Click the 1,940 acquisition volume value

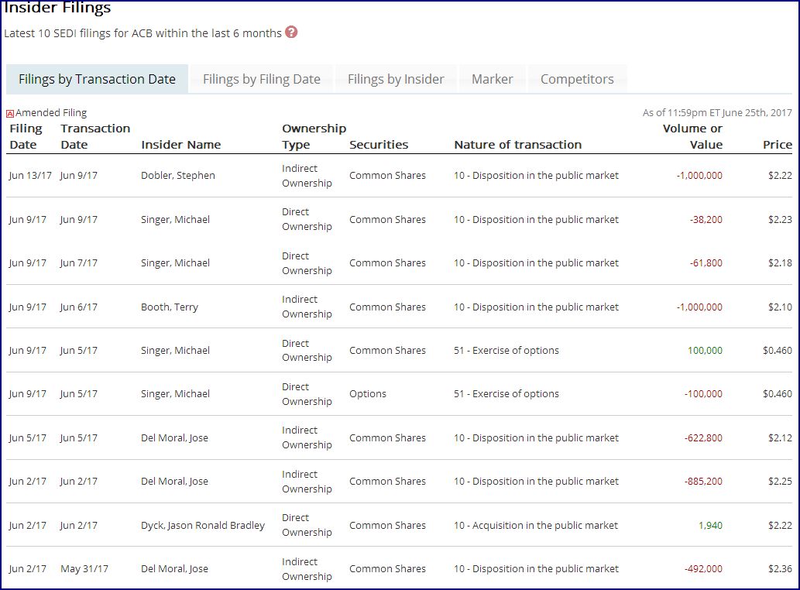pyautogui.click(x=710, y=526)
